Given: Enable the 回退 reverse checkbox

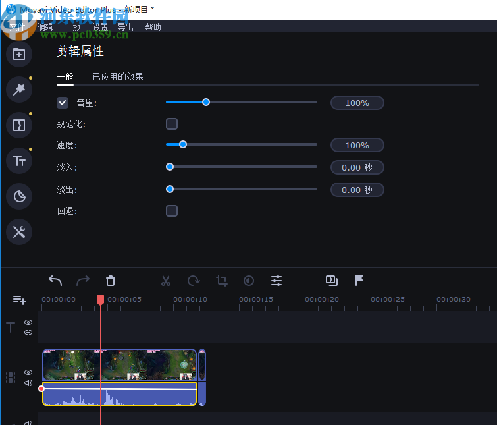Looking at the screenshot, I should coord(172,211).
